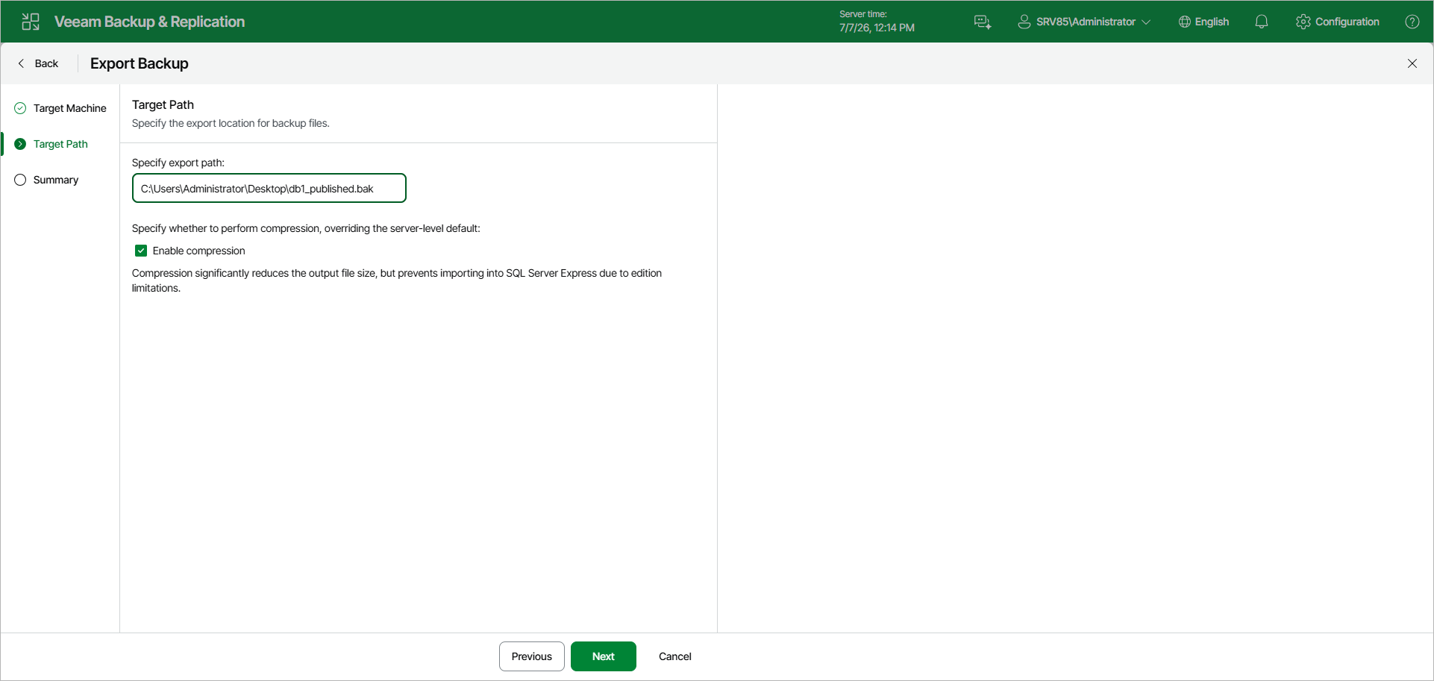Click the user account avatar icon
Screen dimensions: 1434x681
1024,22
